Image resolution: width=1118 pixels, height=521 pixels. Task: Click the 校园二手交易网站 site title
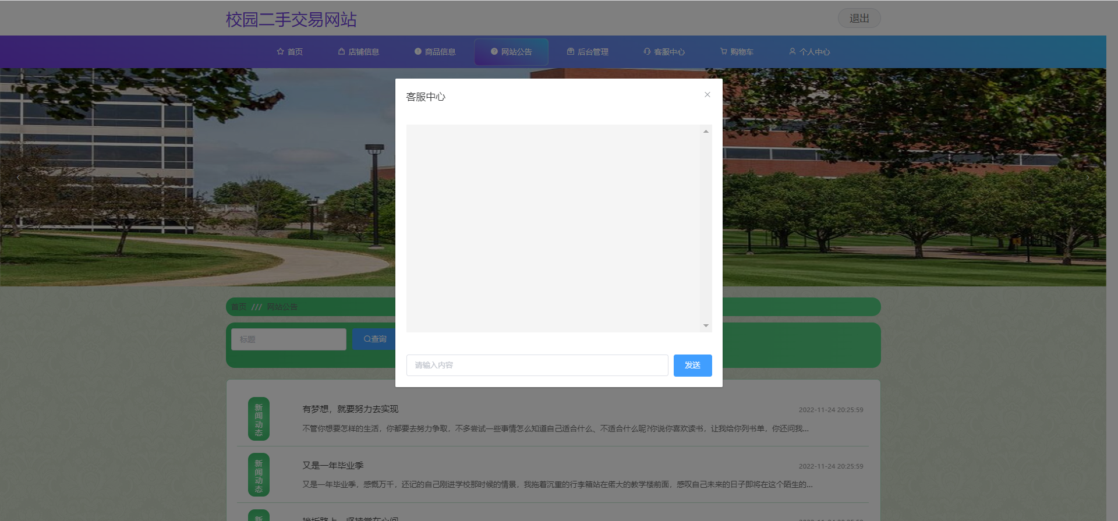pos(291,20)
